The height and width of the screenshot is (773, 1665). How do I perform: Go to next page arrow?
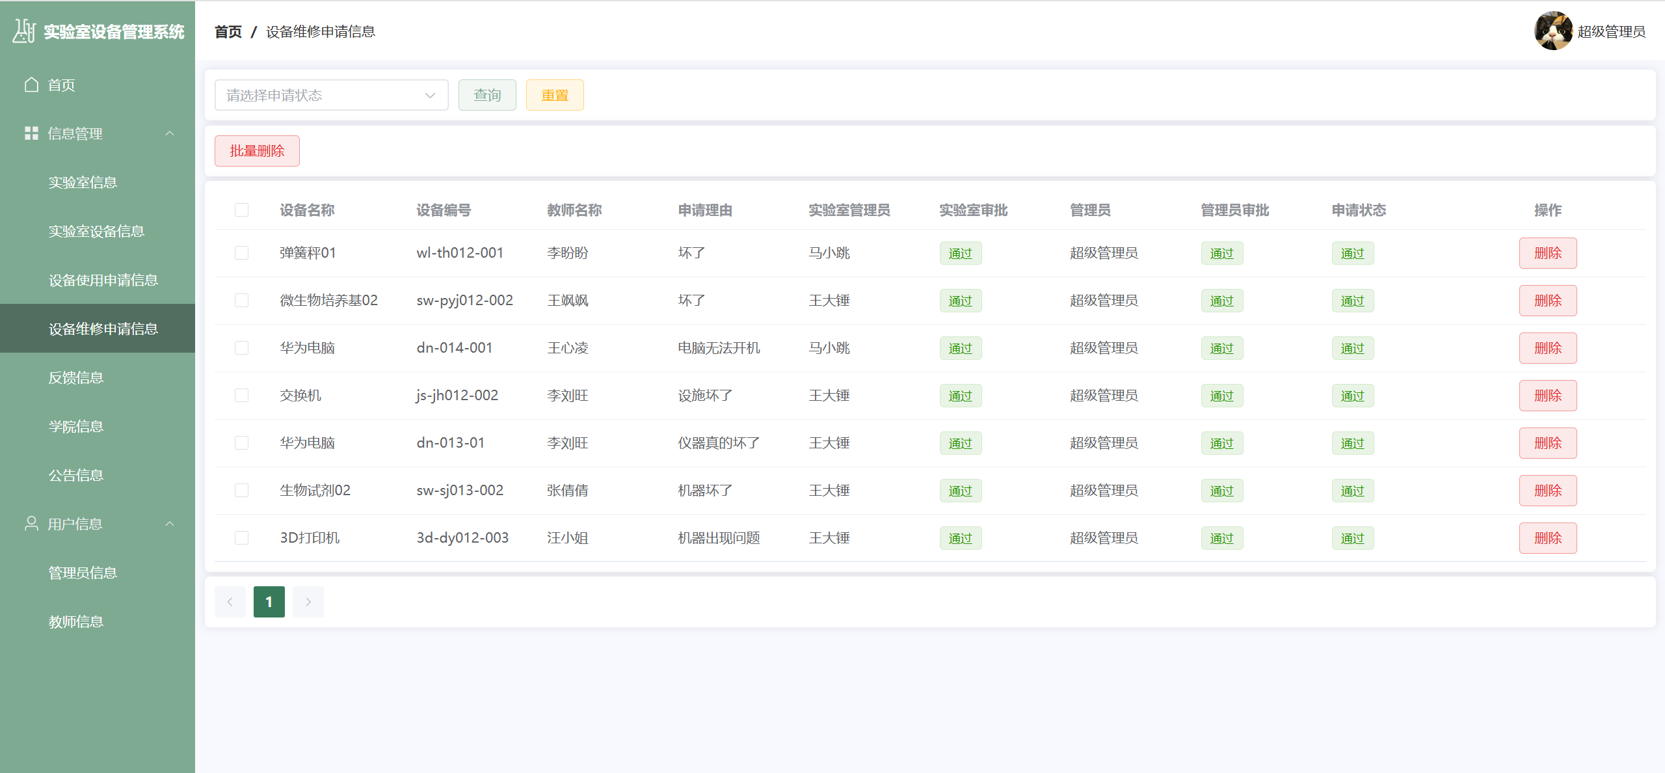pyautogui.click(x=308, y=602)
